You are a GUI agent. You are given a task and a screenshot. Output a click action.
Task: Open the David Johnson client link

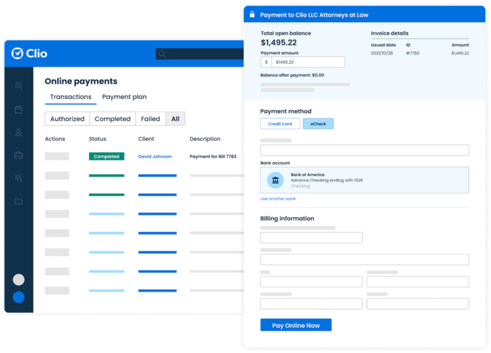pyautogui.click(x=155, y=157)
